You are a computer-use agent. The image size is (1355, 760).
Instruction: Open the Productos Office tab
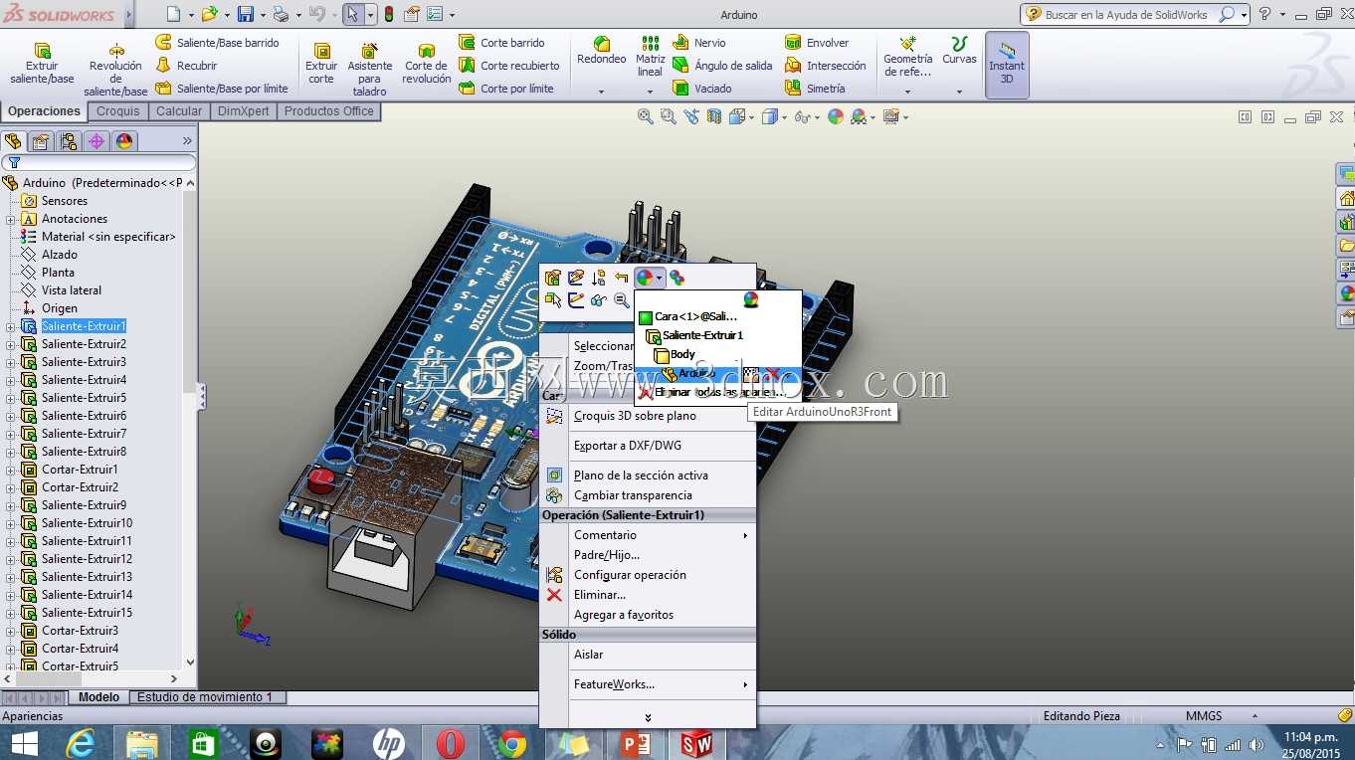(329, 111)
